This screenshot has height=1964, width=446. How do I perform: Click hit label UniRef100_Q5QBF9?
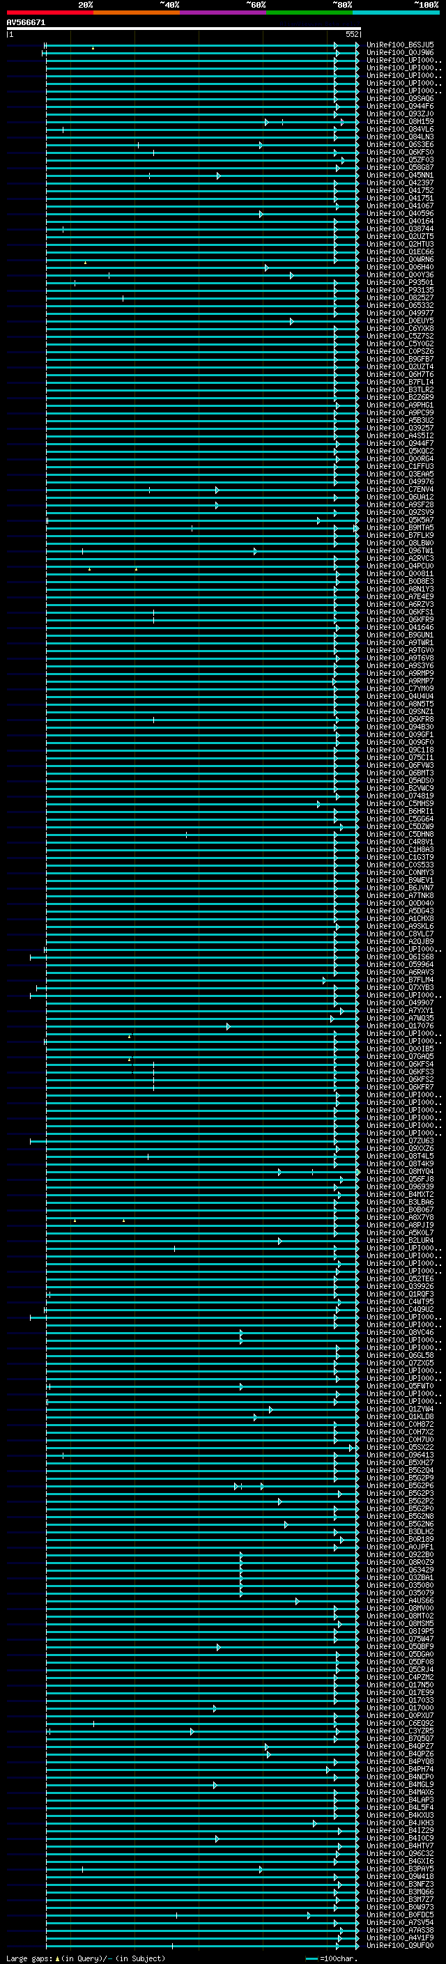(400, 1647)
